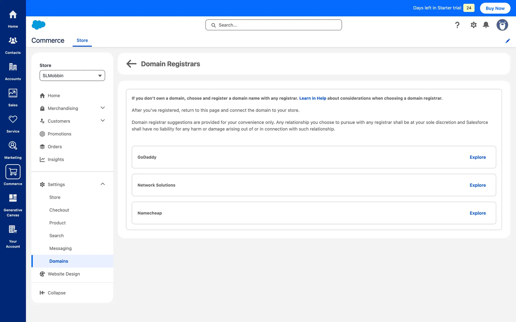Open the notifications bell
Viewport: 516px width, 322px height.
click(486, 25)
